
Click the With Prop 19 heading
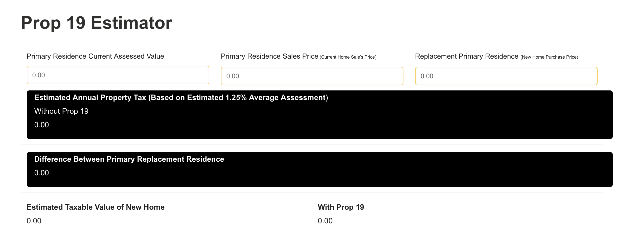tap(341, 207)
